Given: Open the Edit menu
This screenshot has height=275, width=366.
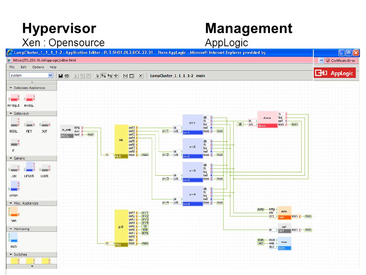Looking at the screenshot, I should pos(23,67).
